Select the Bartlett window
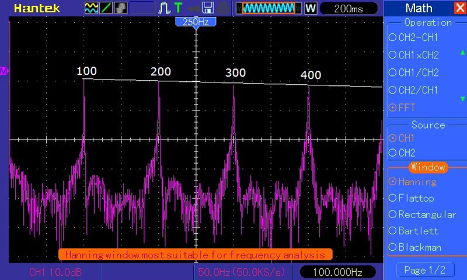Viewport: 467px width, 280px height. pyautogui.click(x=413, y=231)
